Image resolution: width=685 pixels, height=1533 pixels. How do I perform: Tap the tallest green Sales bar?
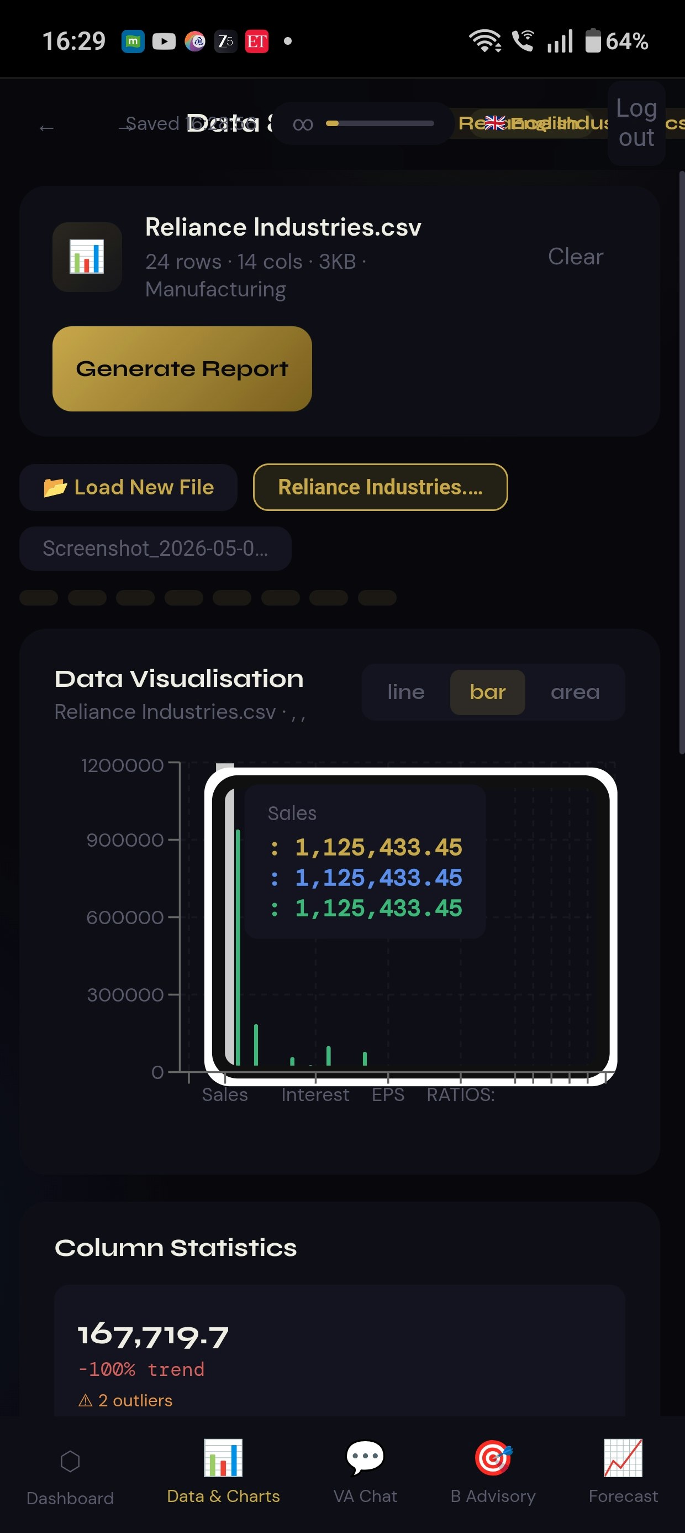[238, 947]
